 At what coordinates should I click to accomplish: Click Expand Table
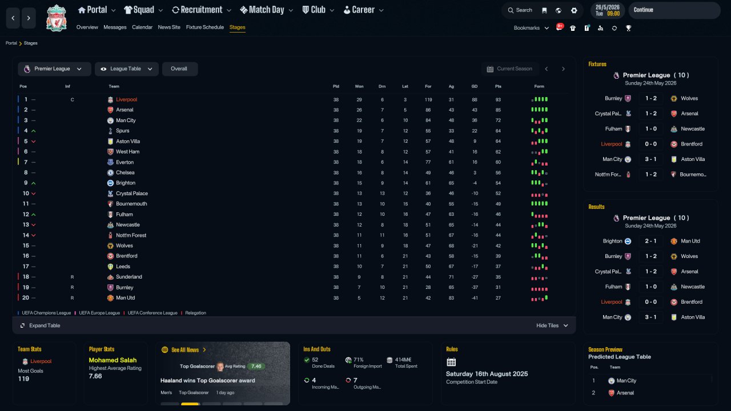point(40,325)
